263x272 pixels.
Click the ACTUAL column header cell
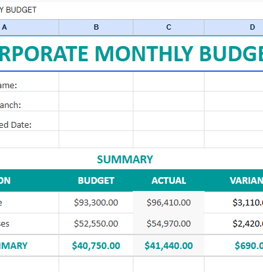coord(168,180)
